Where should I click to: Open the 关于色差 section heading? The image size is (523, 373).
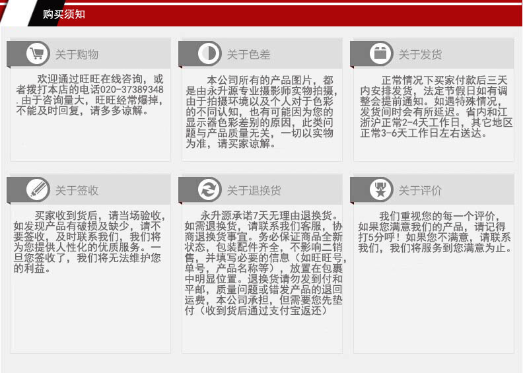248,55
